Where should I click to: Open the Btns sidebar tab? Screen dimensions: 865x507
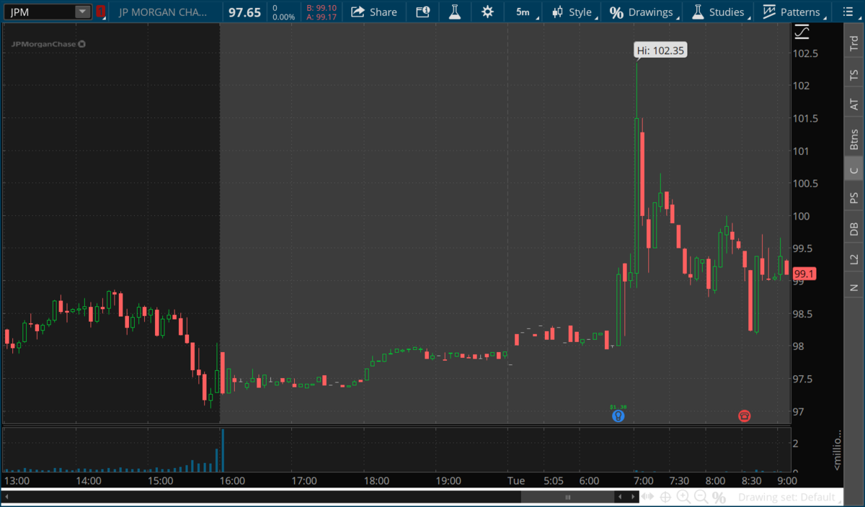point(854,138)
